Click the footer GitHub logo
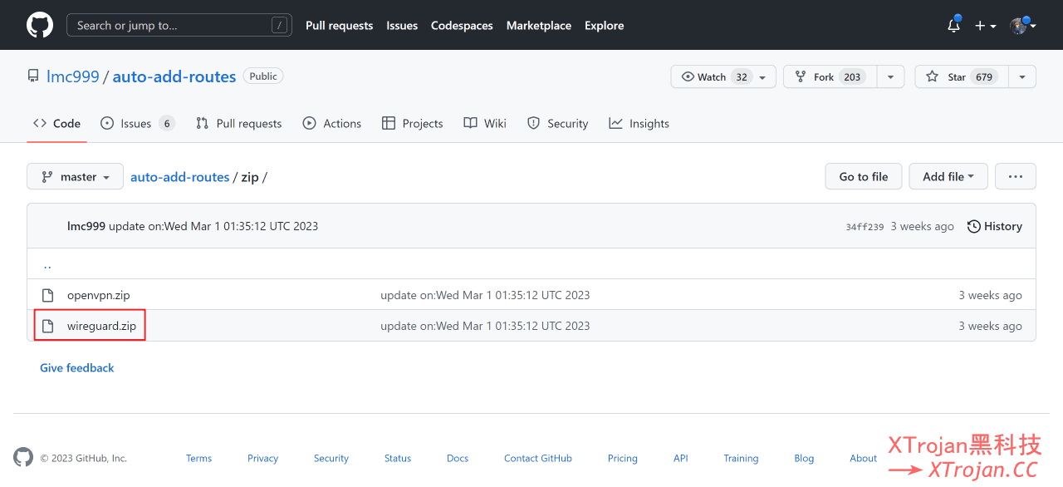Image resolution: width=1063 pixels, height=487 pixels. click(x=23, y=457)
